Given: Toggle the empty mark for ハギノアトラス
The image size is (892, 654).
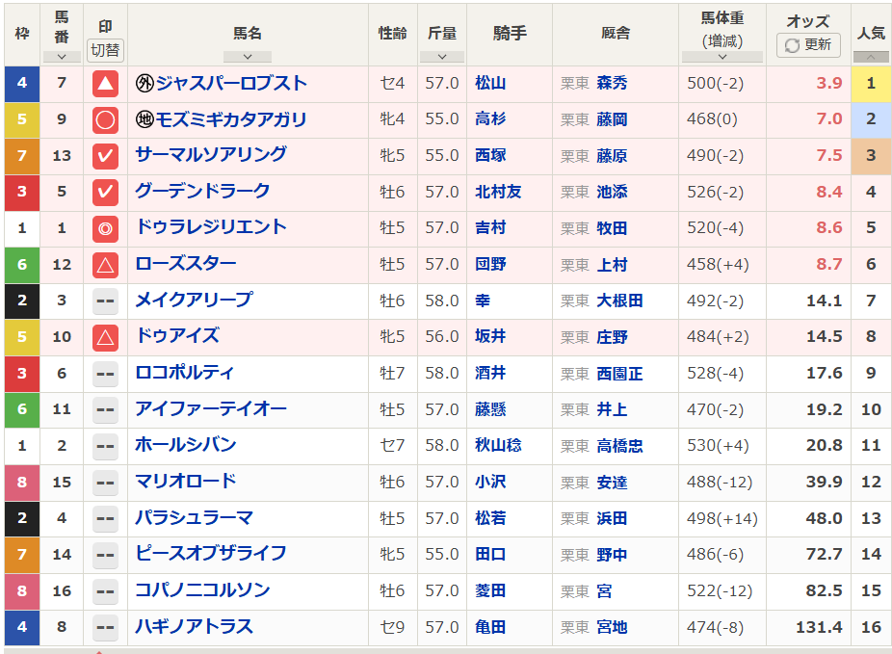Looking at the screenshot, I should pos(105,627).
